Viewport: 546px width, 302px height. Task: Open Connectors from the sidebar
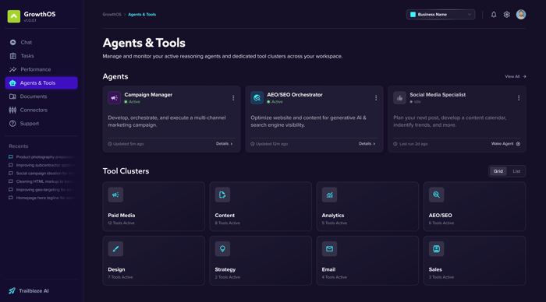[41, 111]
